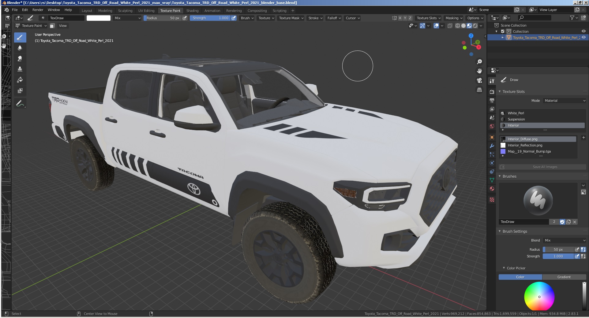Toggle viewport overlays
Image resolution: width=589 pixels, height=318 pixels.
tap(436, 26)
